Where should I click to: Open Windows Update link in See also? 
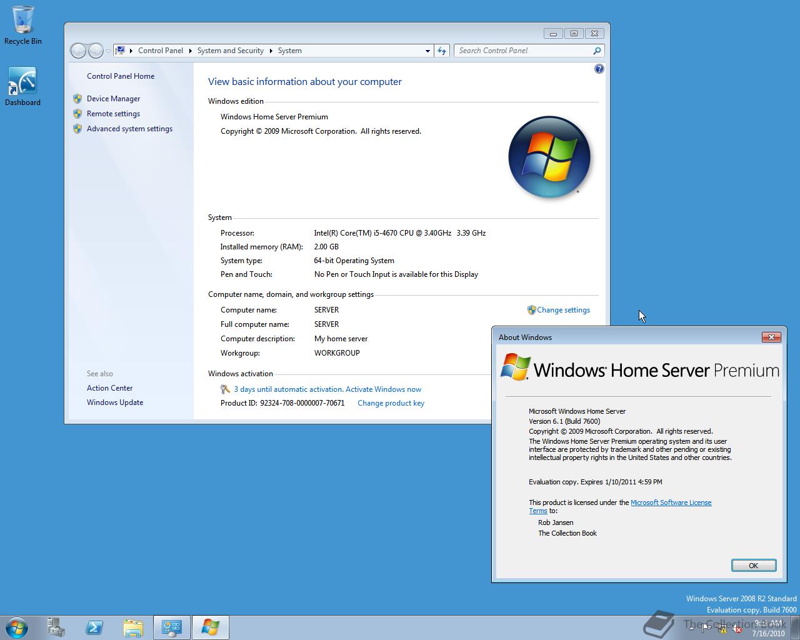point(115,402)
